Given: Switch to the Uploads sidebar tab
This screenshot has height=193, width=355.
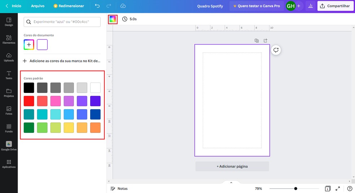Looking at the screenshot, I should click(x=9, y=57).
